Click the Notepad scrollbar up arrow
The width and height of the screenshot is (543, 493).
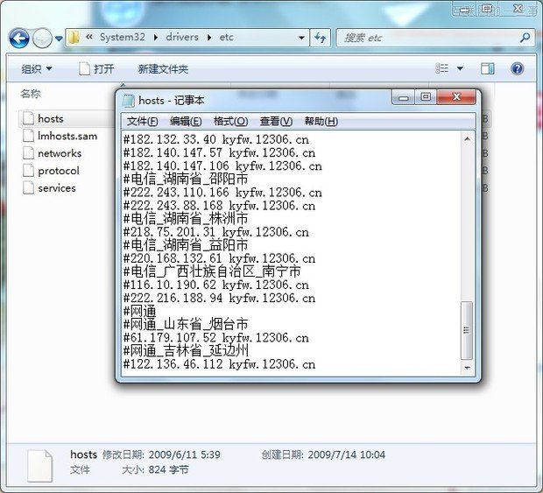pyautogui.click(x=467, y=139)
